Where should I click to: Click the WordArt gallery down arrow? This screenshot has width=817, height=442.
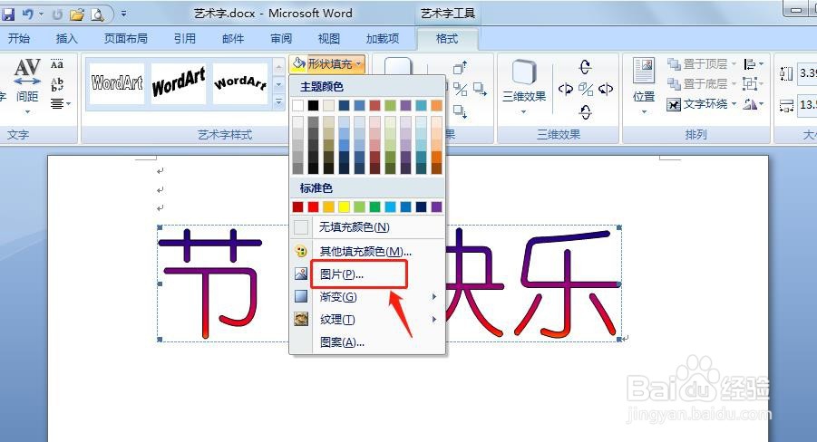[278, 84]
